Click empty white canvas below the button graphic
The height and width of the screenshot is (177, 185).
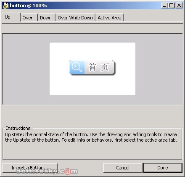[92, 86]
